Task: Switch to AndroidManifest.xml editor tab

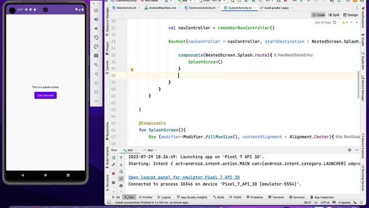Action: [x=163, y=8]
